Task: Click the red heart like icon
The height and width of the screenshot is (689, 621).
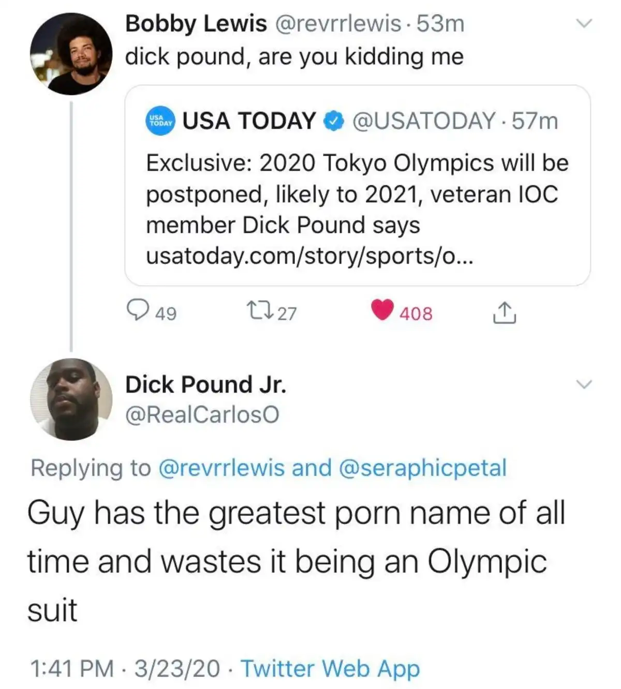Action: point(382,310)
